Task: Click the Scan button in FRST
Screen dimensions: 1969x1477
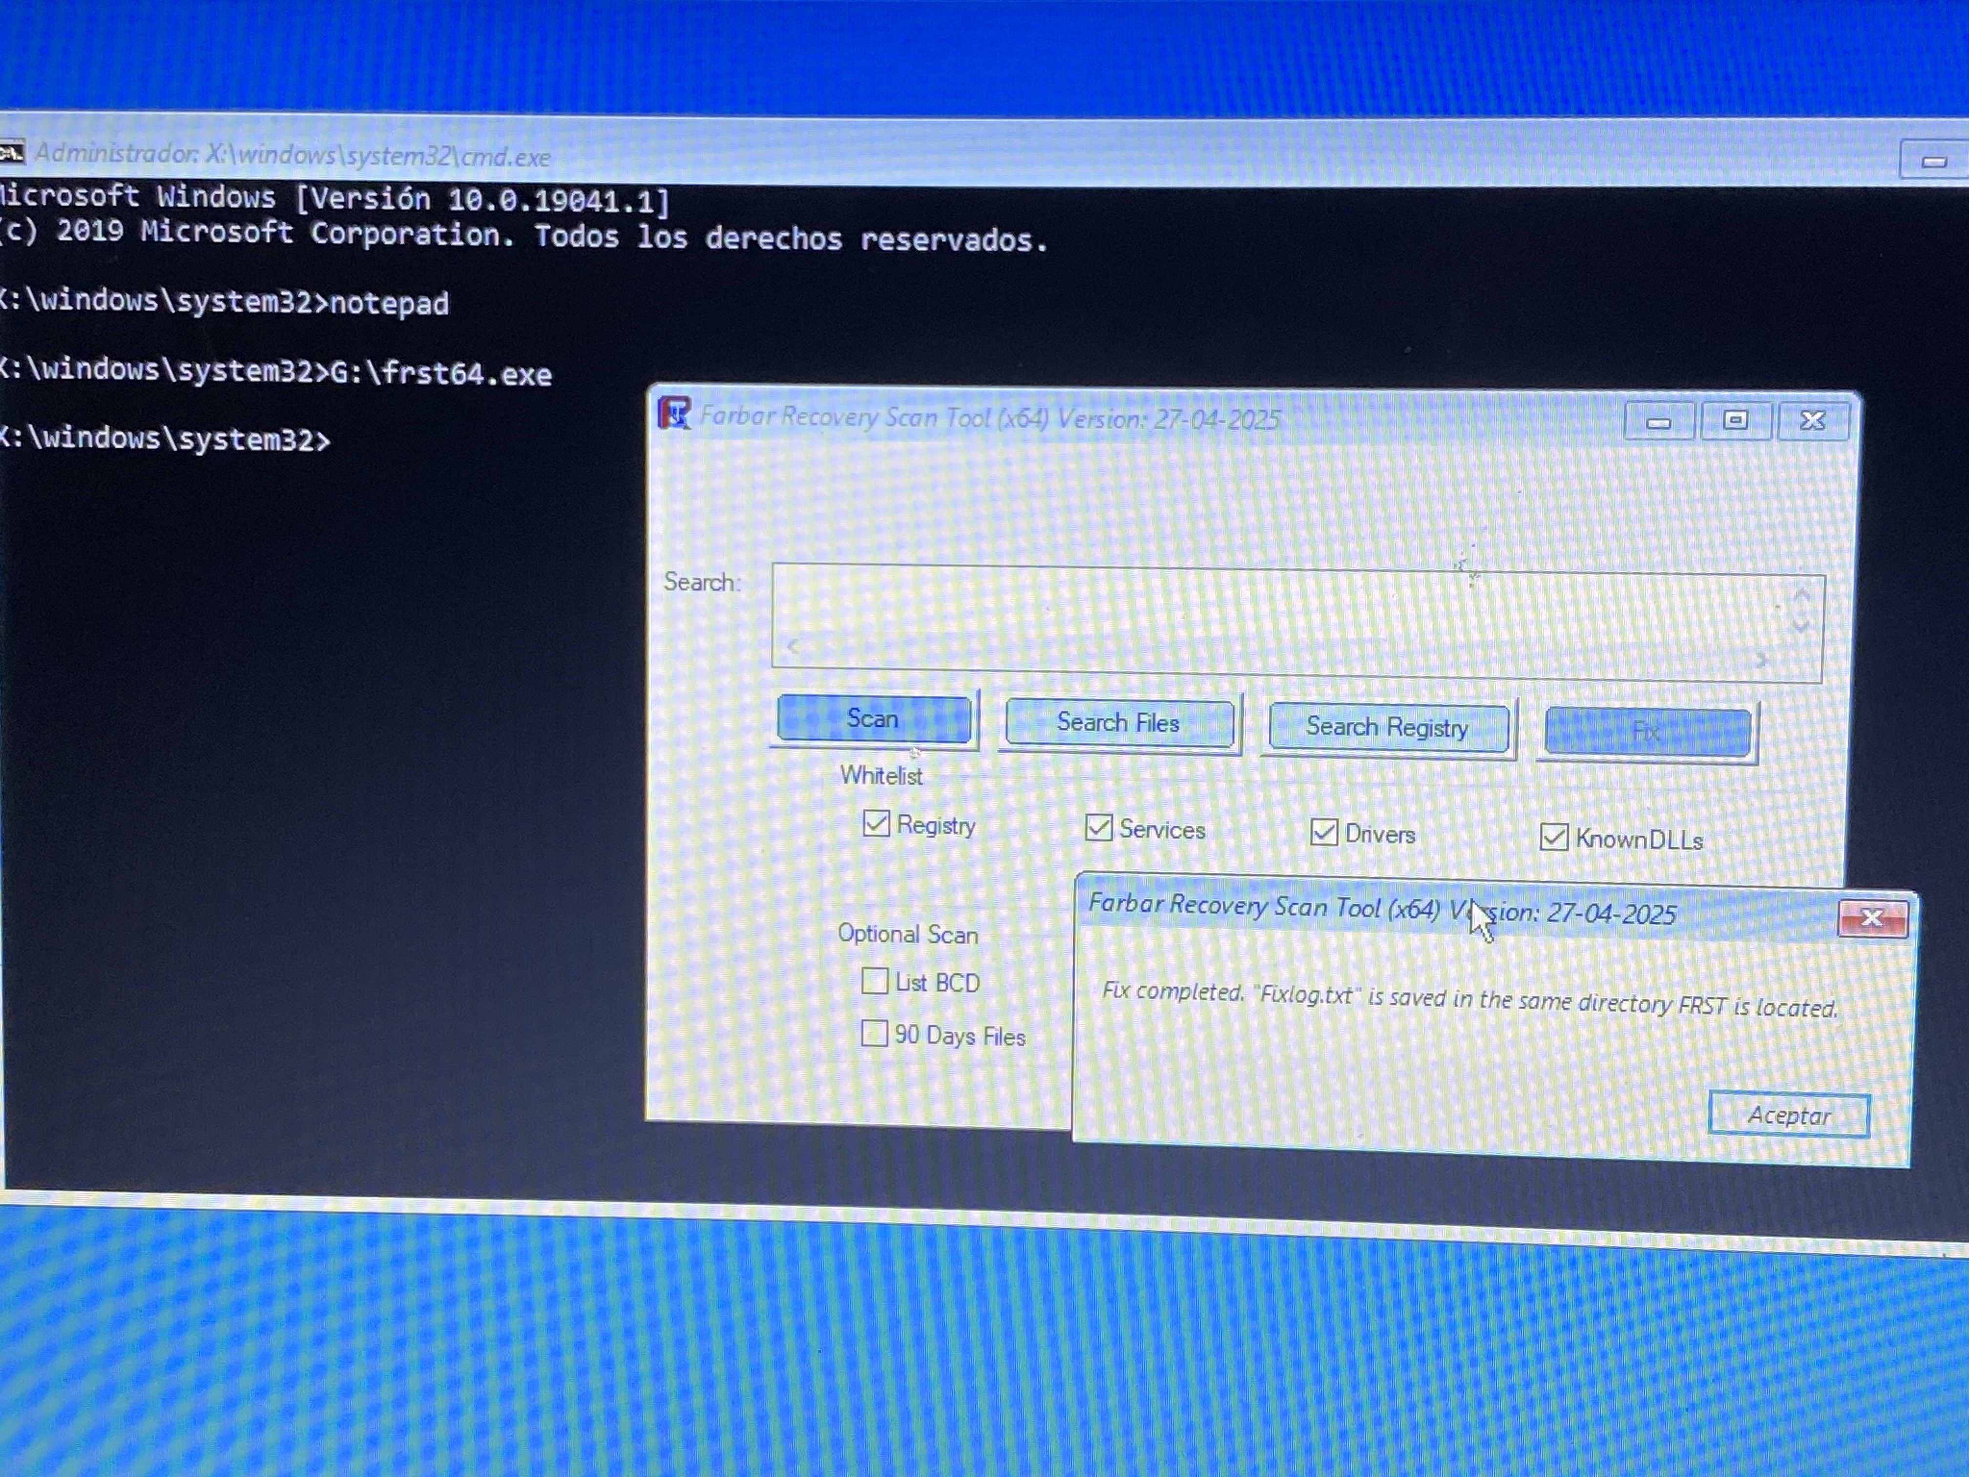Action: coord(873,719)
